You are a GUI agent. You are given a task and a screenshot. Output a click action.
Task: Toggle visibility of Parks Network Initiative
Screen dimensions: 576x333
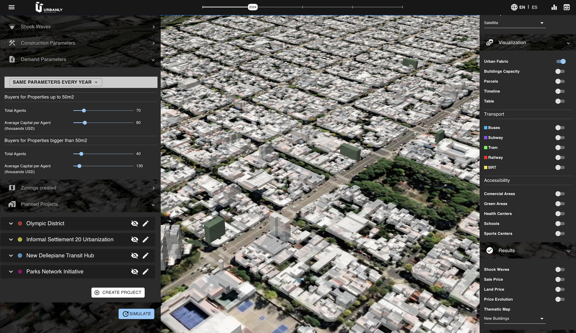click(x=134, y=272)
